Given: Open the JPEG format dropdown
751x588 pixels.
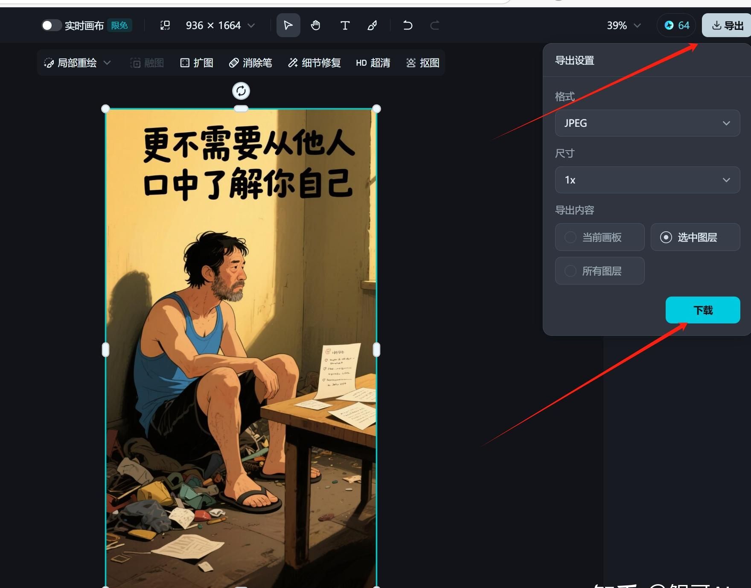Looking at the screenshot, I should click(647, 123).
